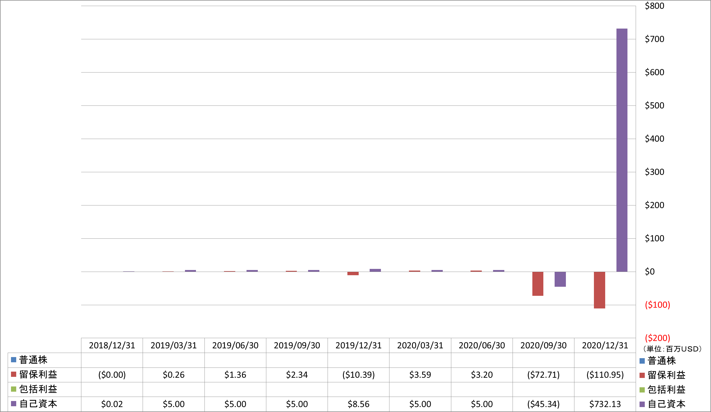711x412 pixels.
Task: Click the 2018/12/31 date column header
Action: 112,346
